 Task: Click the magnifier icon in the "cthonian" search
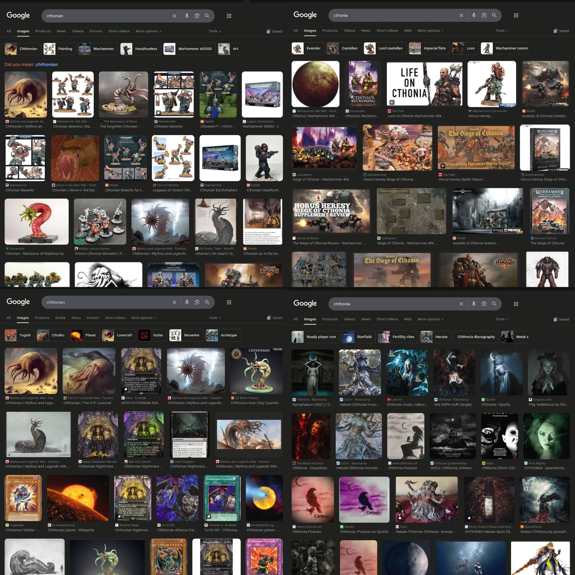pos(207,16)
